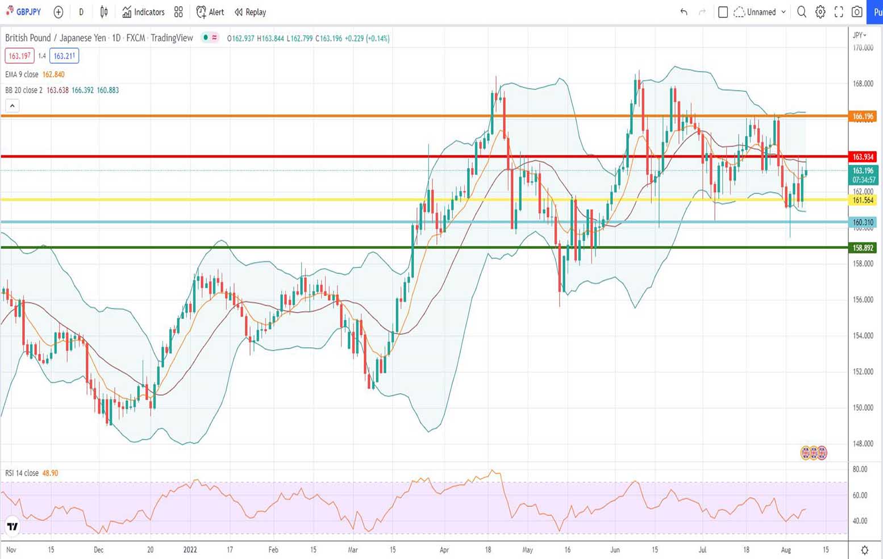
Task: Open the candlestick chart style selector
Action: [x=104, y=12]
